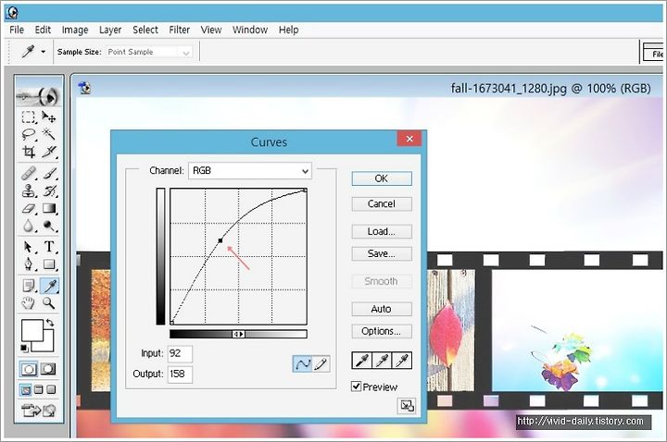
Task: Select the Magic Wand tool
Action: coord(49,135)
